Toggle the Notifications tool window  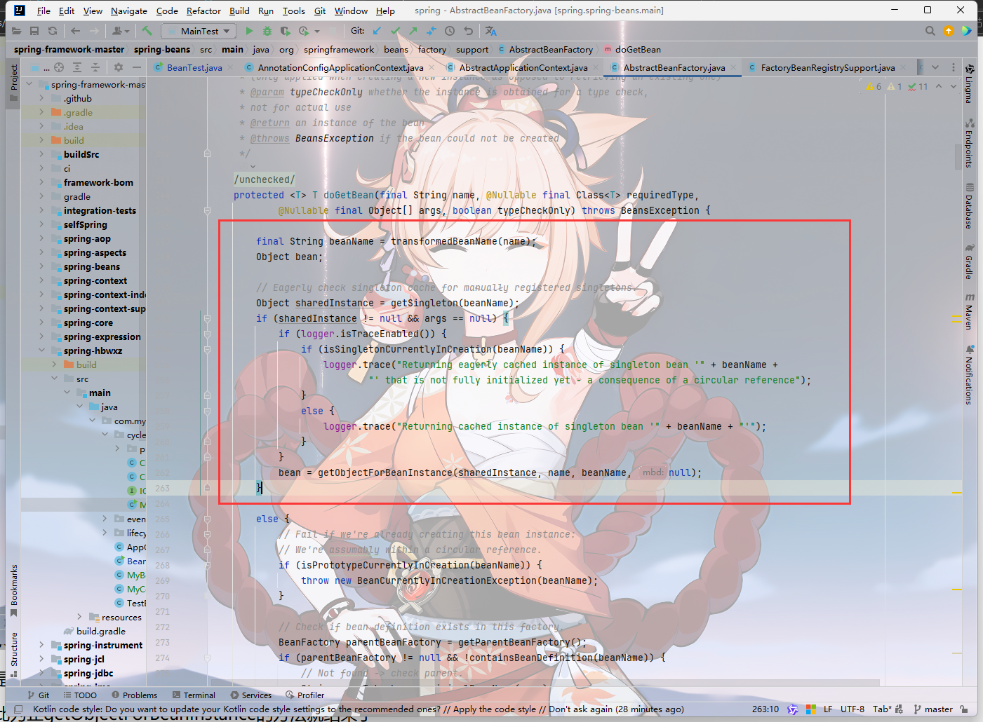coord(969,375)
